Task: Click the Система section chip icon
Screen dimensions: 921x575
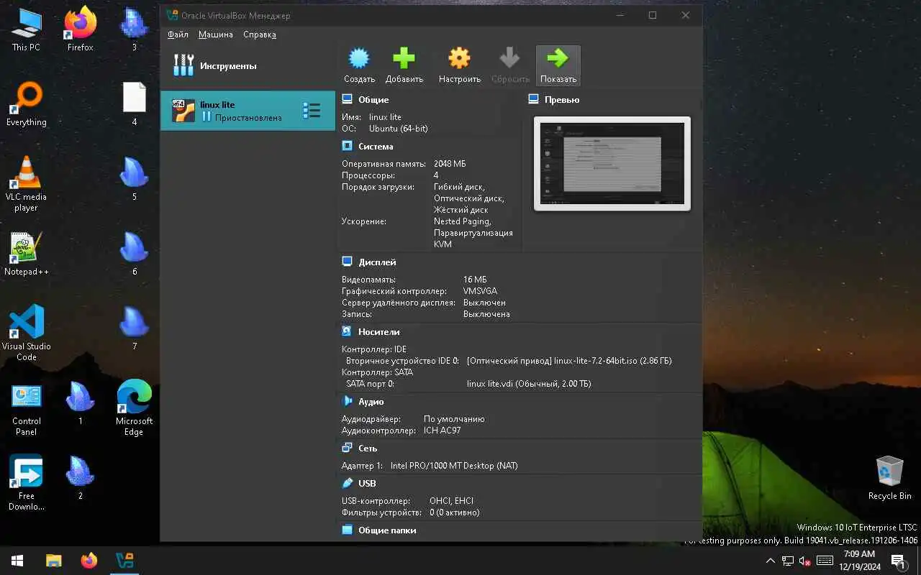Action: 348,146
